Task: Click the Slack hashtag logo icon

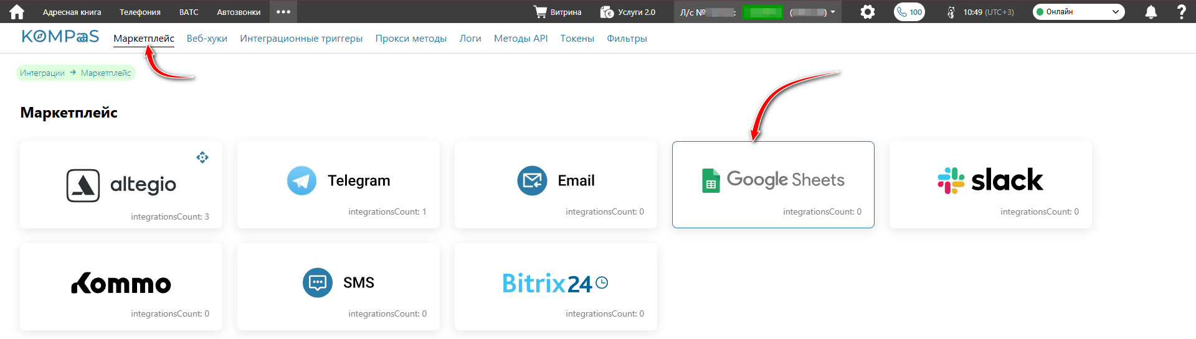Action: coord(951,180)
